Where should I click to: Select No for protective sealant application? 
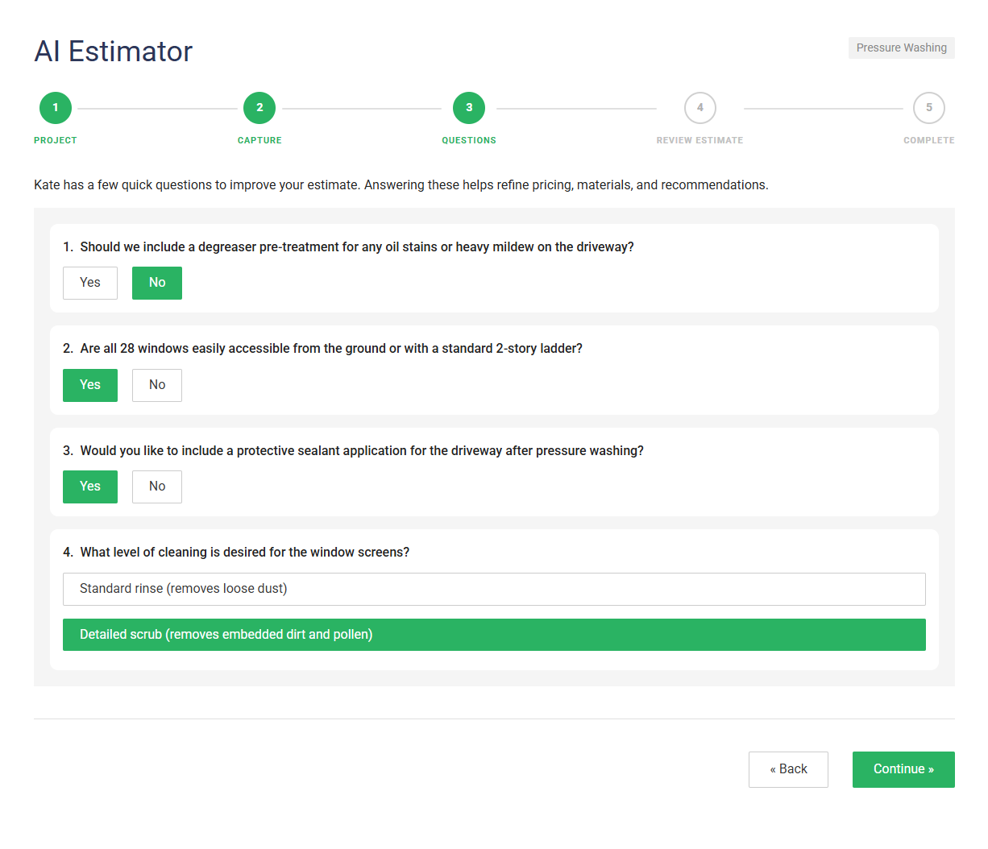pos(157,487)
